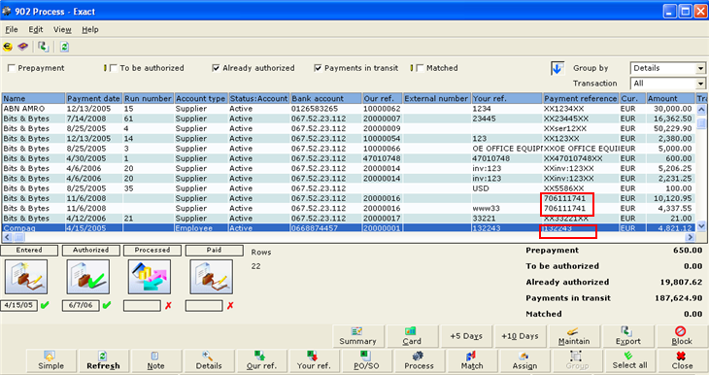Screen dimensions: 709x375
Task: Click the Paid status briefcase icon
Action: point(211,277)
